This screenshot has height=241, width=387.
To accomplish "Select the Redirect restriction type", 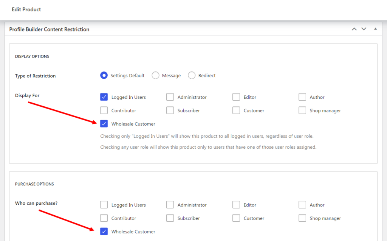I will (x=192, y=75).
